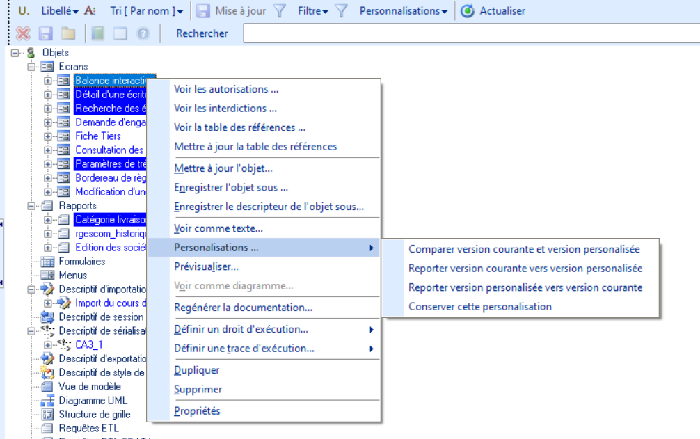The height and width of the screenshot is (439, 700).
Task: Choose Mettre à jour l'objet...
Action: [264, 168]
